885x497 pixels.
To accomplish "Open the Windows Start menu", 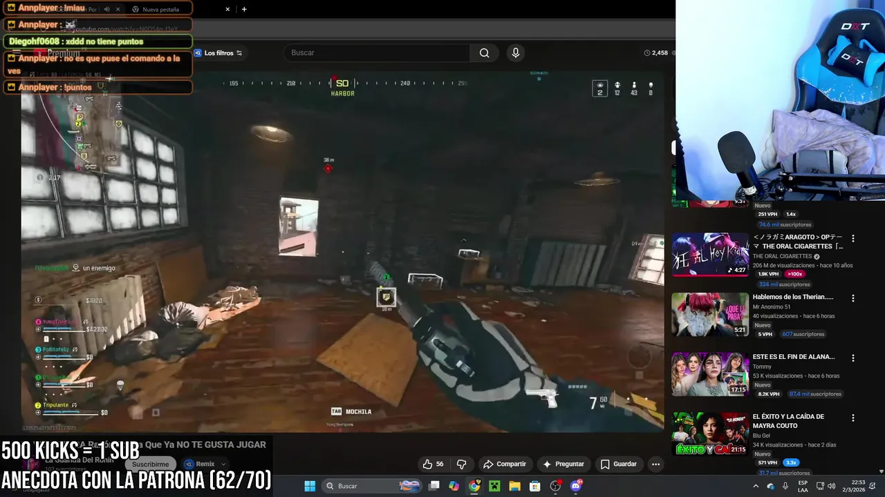I will [x=310, y=486].
